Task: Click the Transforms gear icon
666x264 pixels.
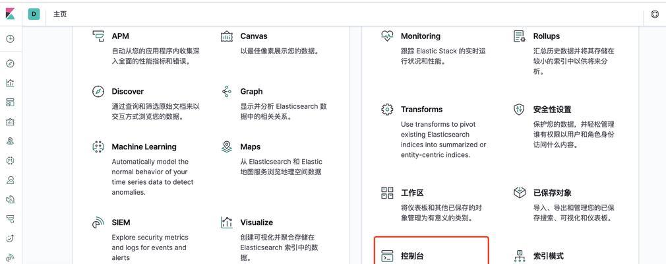Action: tap(387, 110)
